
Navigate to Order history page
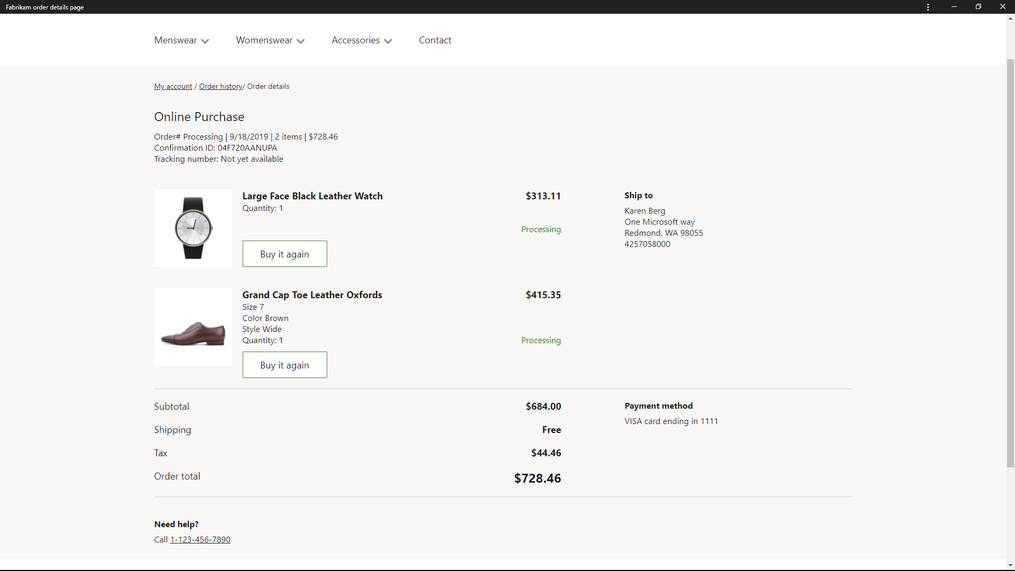click(x=220, y=86)
